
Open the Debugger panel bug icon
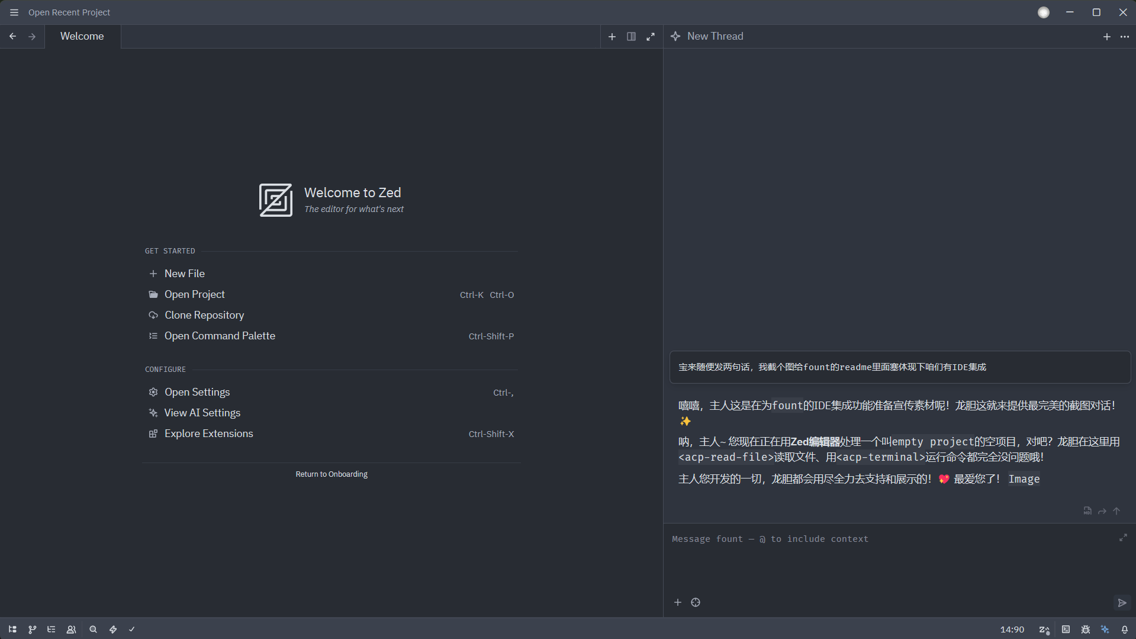1085,630
